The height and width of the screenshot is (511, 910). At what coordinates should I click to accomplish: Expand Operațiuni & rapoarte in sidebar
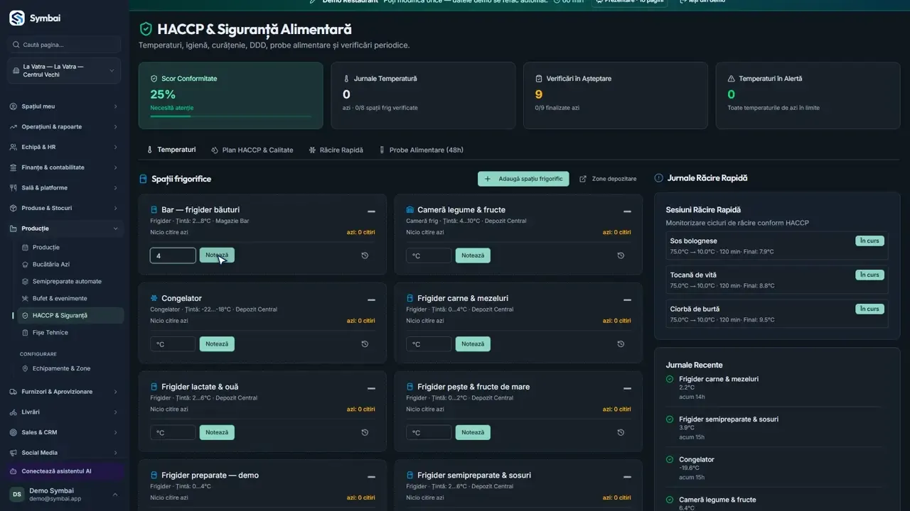[65, 127]
